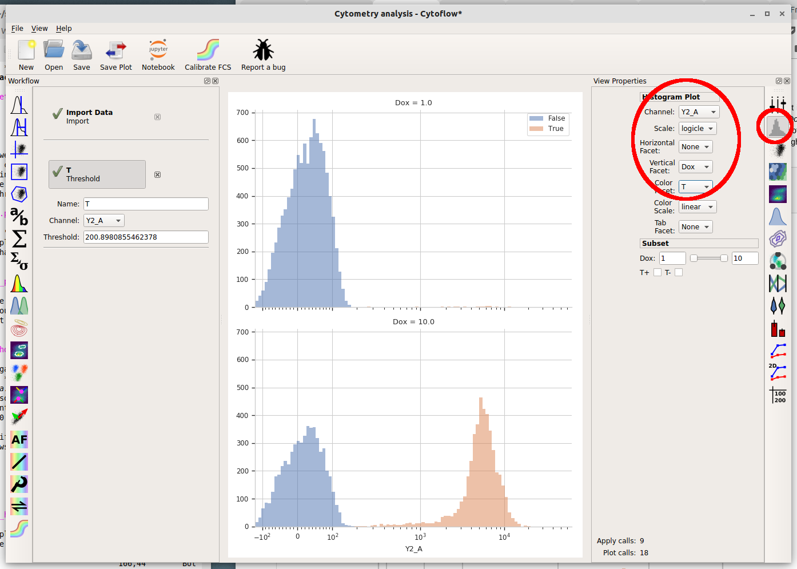The image size is (797, 569).
Task: Check the T- subset checkbox
Action: coord(679,273)
